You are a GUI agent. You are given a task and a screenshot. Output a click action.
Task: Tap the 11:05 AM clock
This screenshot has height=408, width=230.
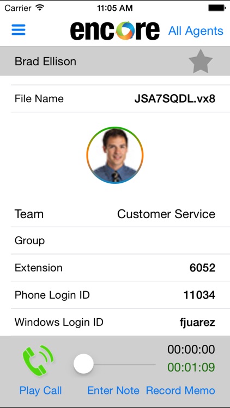pyautogui.click(x=115, y=8)
